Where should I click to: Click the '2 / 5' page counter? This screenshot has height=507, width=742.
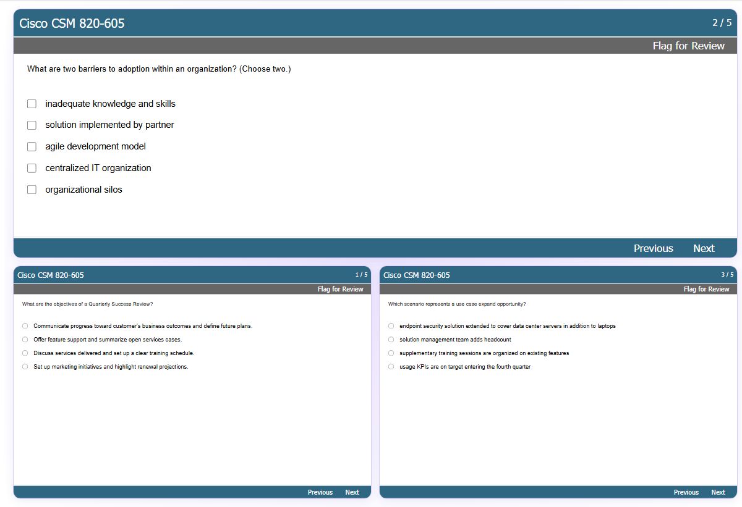722,23
